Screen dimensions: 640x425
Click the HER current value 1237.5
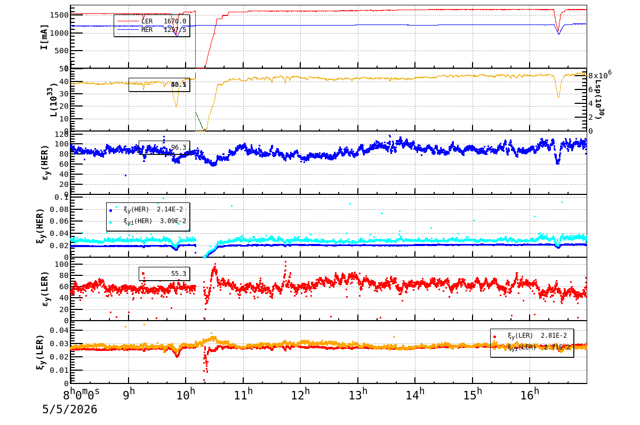click(175, 30)
